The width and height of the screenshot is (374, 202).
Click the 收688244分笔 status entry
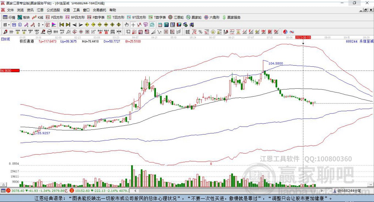[x=349, y=191]
